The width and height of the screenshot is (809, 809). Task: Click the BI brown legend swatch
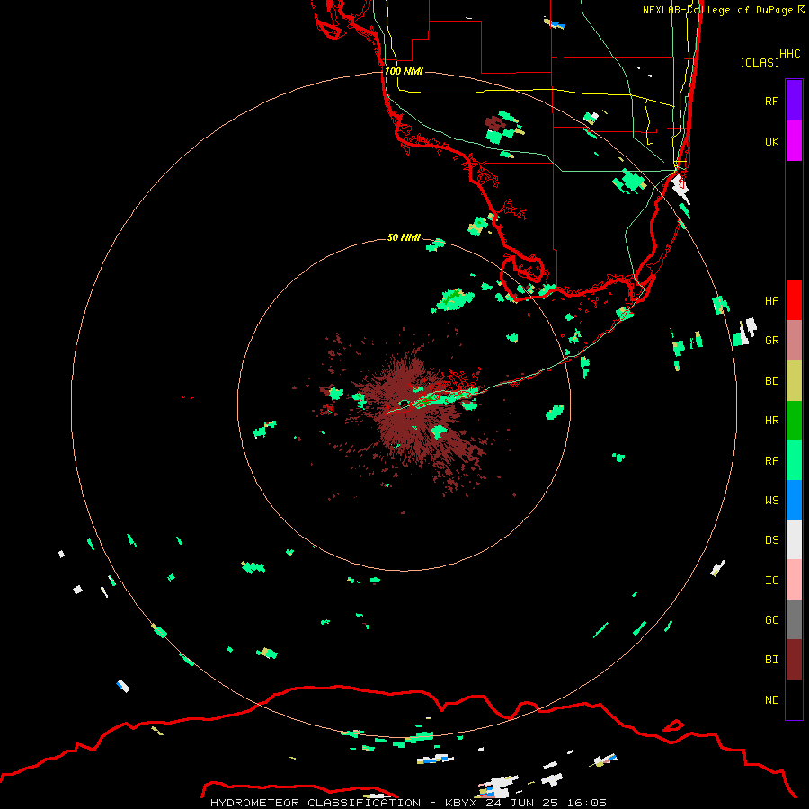(x=794, y=660)
